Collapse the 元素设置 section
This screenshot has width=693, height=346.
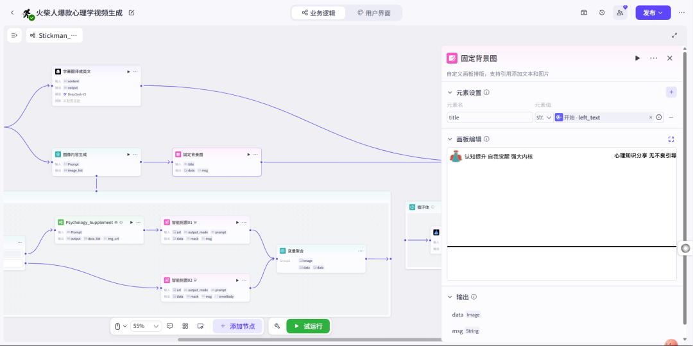click(x=450, y=93)
